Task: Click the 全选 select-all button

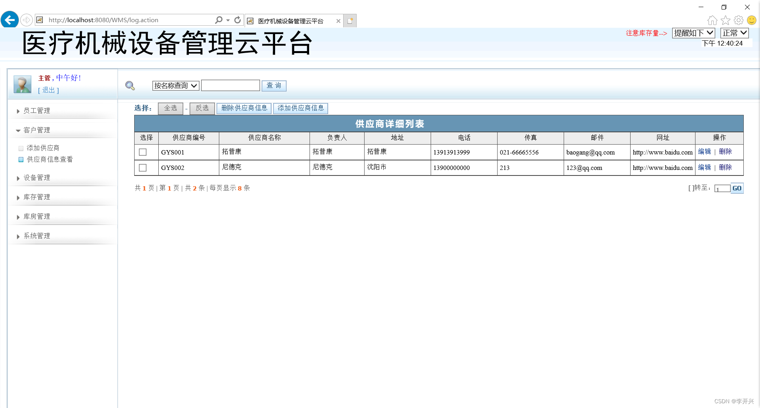Action: 171,108
